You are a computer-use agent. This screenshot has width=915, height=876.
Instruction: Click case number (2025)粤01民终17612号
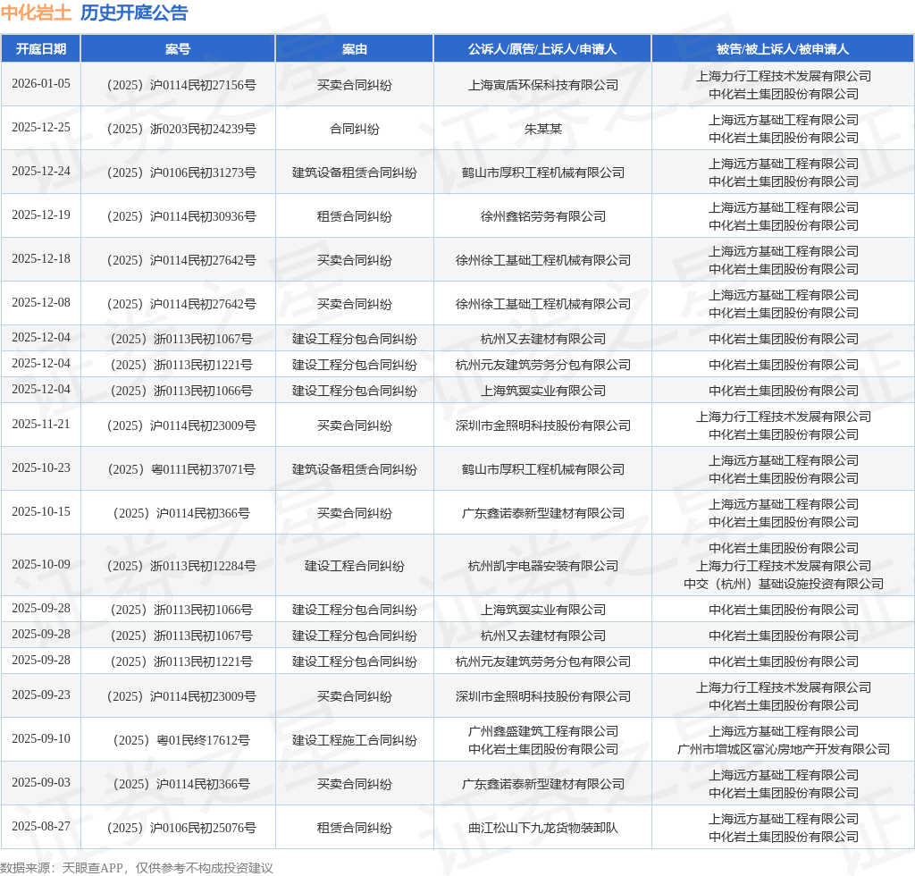point(180,741)
